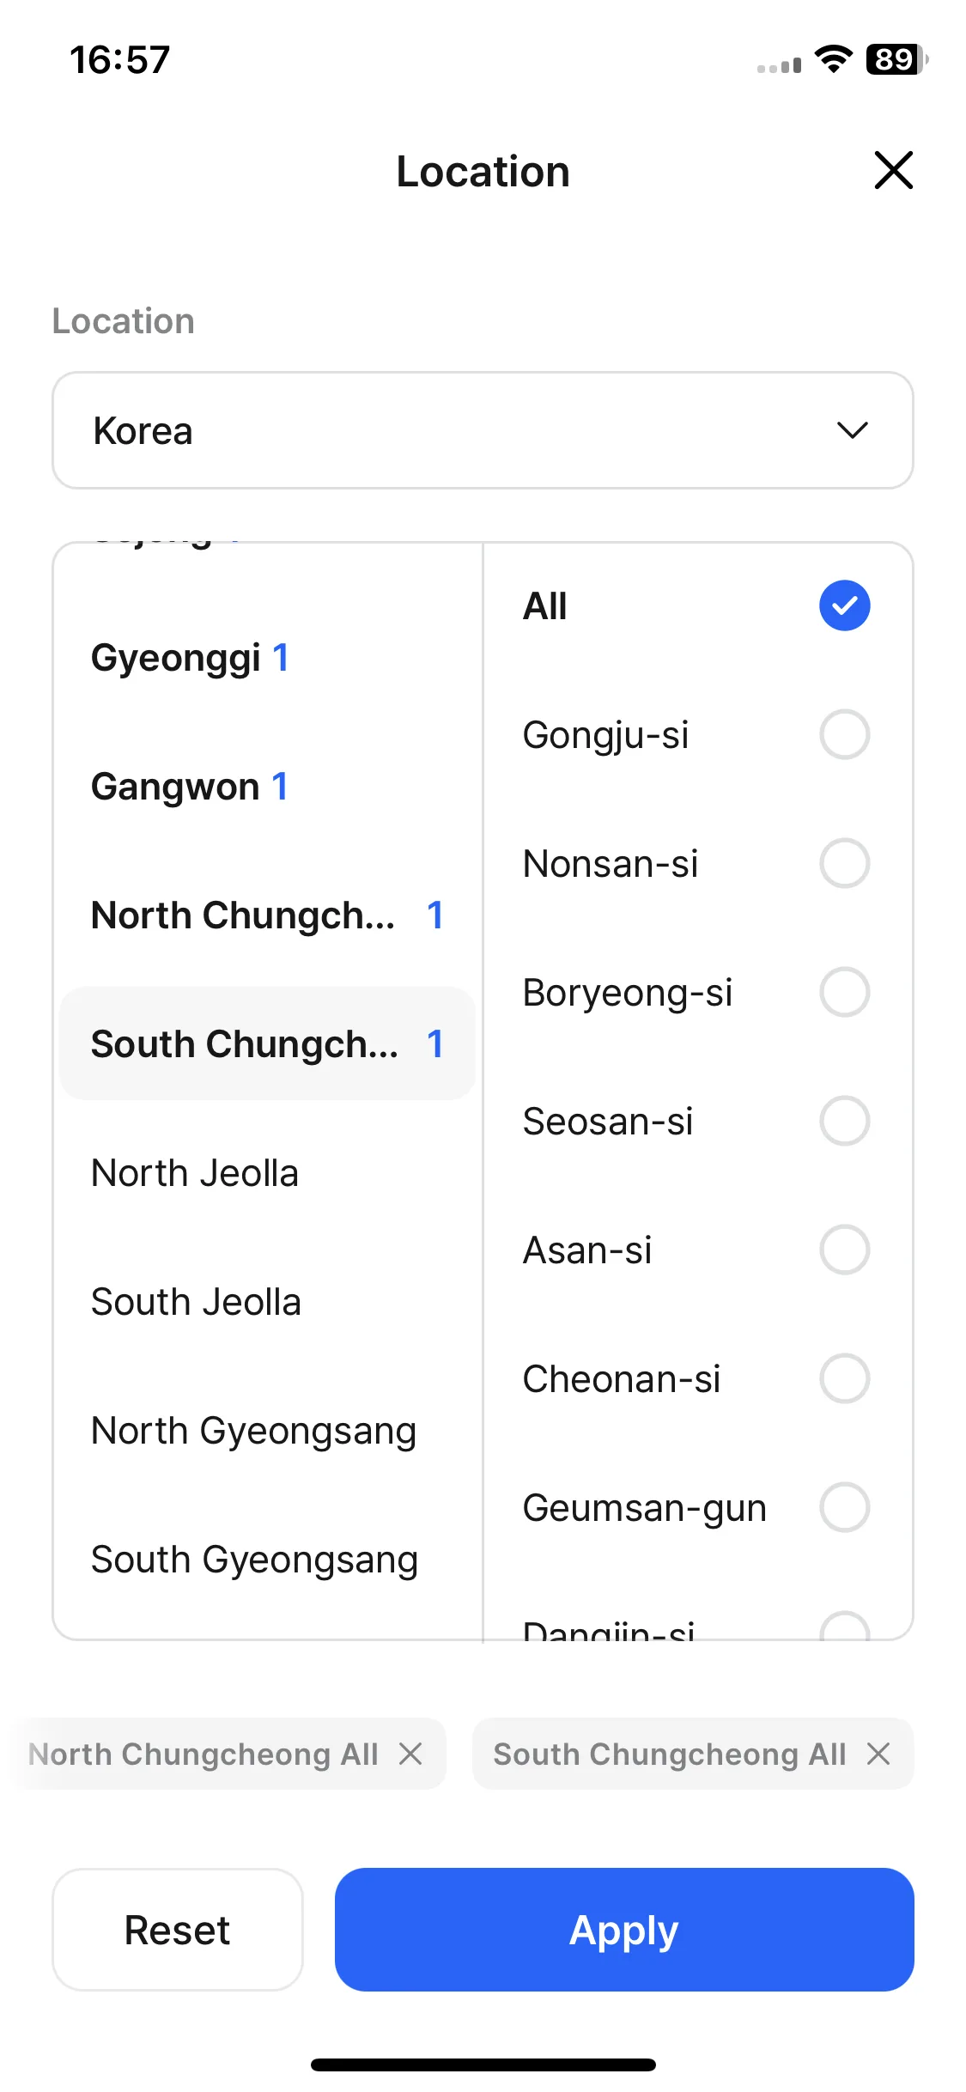Image resolution: width=966 pixels, height=2092 pixels.
Task: Select Gangwon region in list
Action: click(267, 787)
